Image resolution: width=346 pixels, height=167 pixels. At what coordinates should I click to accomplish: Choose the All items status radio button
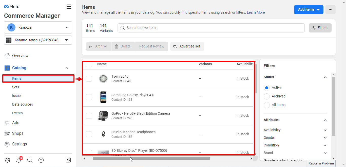click(x=267, y=105)
